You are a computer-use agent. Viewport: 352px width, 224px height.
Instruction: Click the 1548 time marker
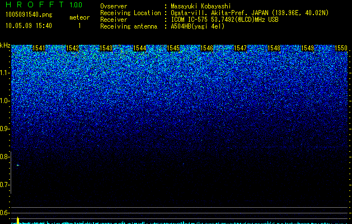pos(274,48)
